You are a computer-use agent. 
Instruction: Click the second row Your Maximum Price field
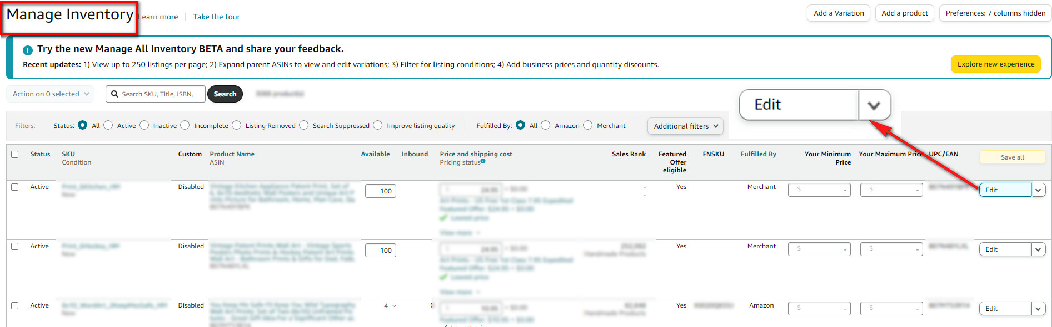point(891,249)
